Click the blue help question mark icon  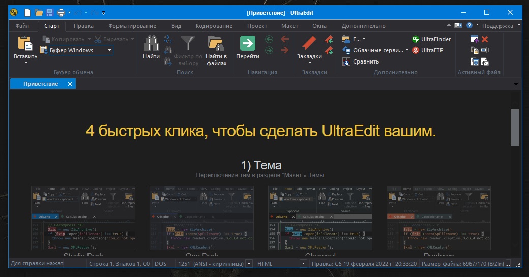click(469, 25)
